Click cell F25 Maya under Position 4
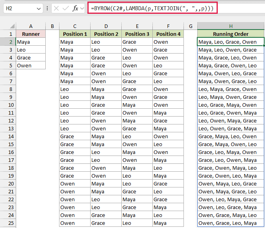 168,223
